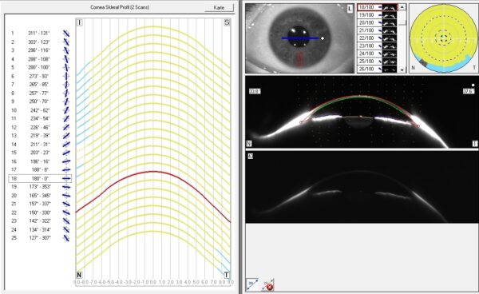Screen dimensions: 479x294
Task: Click scan direction icon for row 303° - 123°
Action: point(66,42)
